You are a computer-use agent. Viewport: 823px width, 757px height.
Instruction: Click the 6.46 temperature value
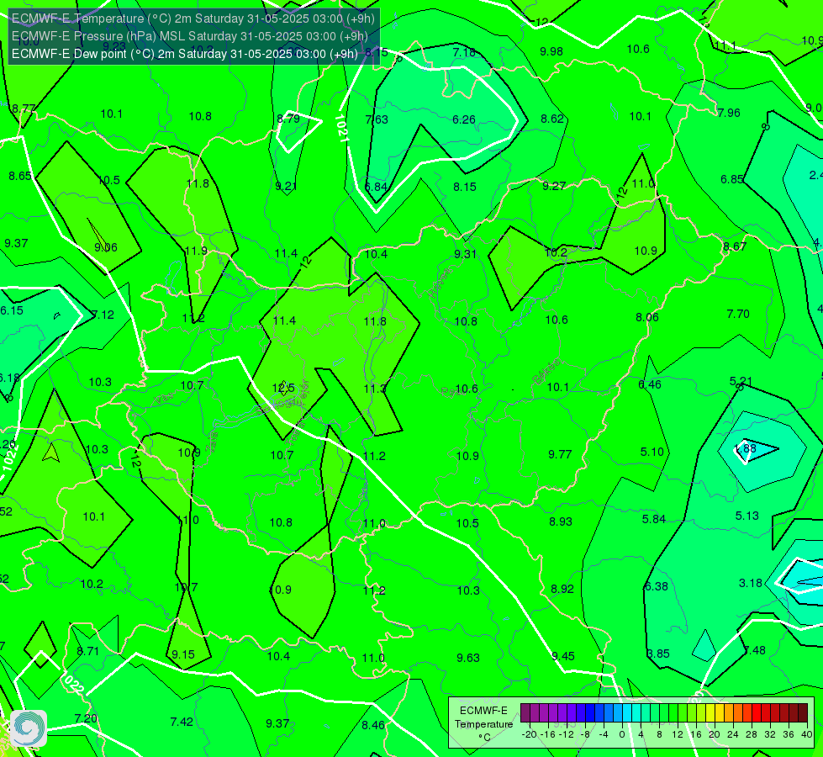click(650, 384)
